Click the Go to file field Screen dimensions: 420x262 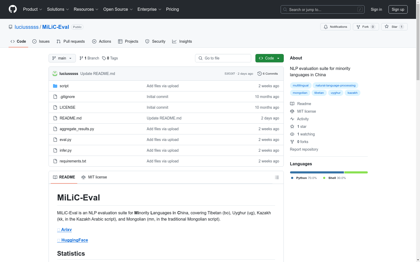(x=223, y=58)
